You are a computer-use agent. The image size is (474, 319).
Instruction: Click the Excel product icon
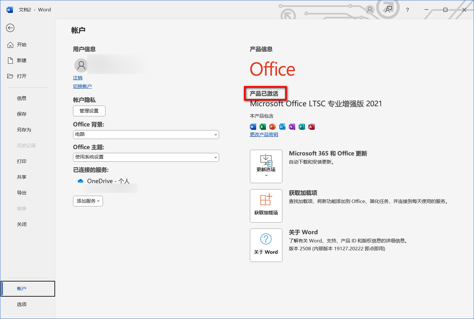tap(263, 127)
